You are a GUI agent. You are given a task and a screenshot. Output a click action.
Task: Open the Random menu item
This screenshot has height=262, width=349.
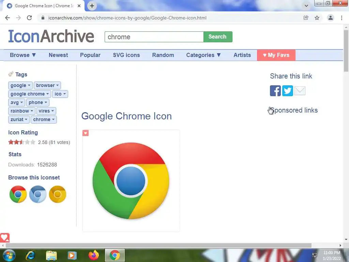coord(163,55)
